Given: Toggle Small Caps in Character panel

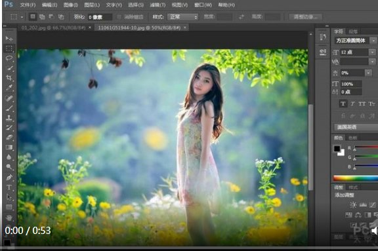Looking at the screenshot, I should point(371,104).
